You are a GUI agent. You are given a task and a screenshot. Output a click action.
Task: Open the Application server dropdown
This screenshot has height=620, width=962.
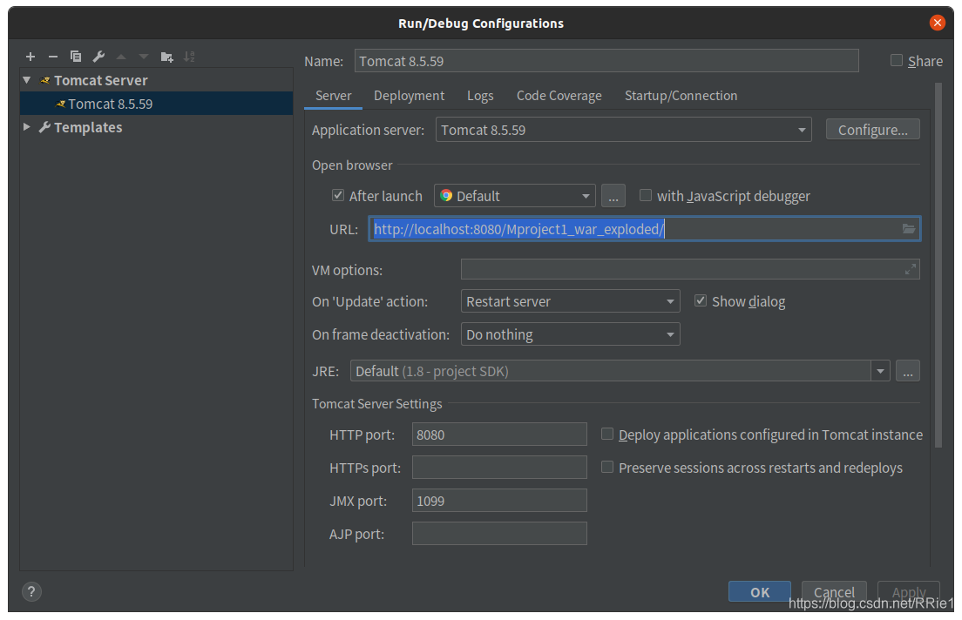point(623,130)
